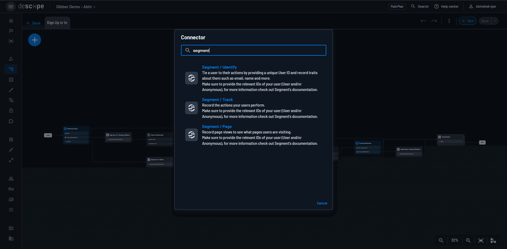Viewport: 507px width, 249px height.
Task: Click the Segment logo beside Identify
Action: (x=192, y=78)
